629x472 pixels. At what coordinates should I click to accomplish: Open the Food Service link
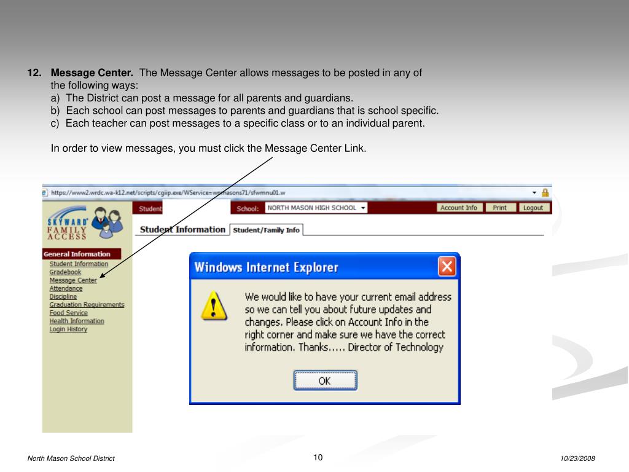coord(69,313)
